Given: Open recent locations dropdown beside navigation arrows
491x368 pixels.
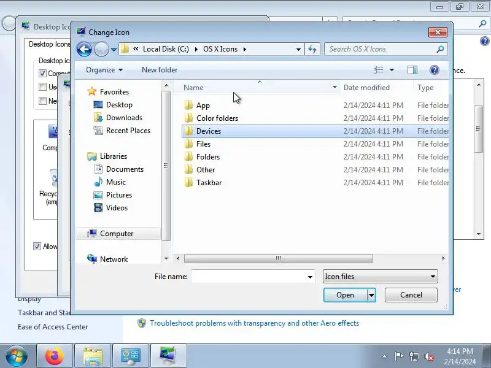Looking at the screenshot, I should point(114,50).
